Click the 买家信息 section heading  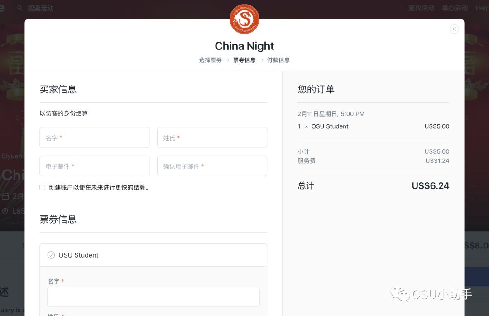tap(58, 89)
